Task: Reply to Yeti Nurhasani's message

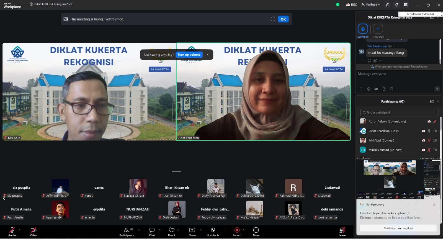Action: [369, 61]
